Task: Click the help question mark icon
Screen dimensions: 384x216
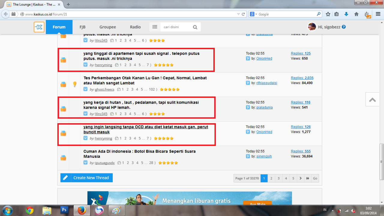Action: click(344, 27)
